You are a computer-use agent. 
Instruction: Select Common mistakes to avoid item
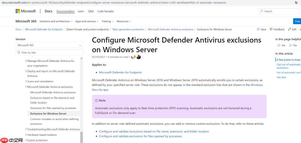(x=55, y=122)
